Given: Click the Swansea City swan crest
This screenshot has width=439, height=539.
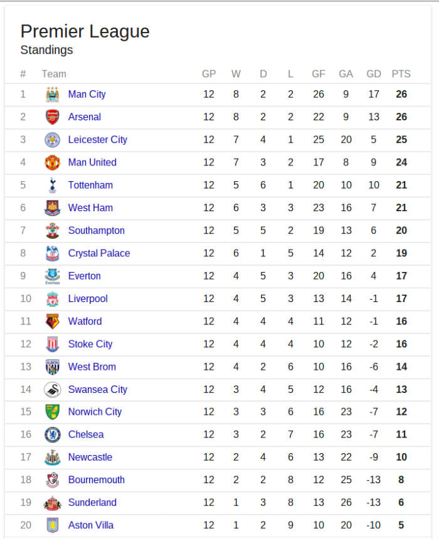Looking at the screenshot, I should (52, 389).
